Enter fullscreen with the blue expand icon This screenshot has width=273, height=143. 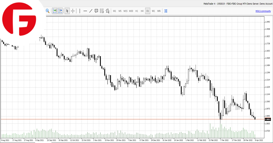[x=166, y=11]
